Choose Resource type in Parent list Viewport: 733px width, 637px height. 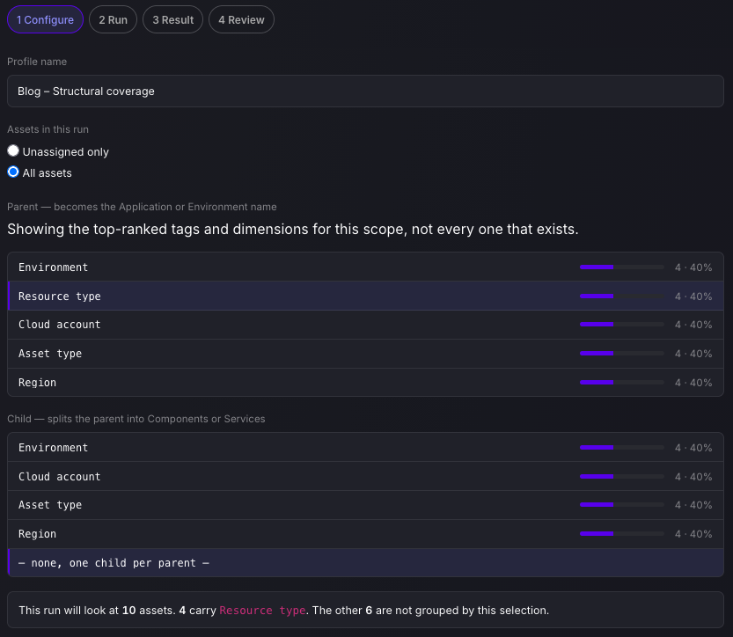(365, 296)
